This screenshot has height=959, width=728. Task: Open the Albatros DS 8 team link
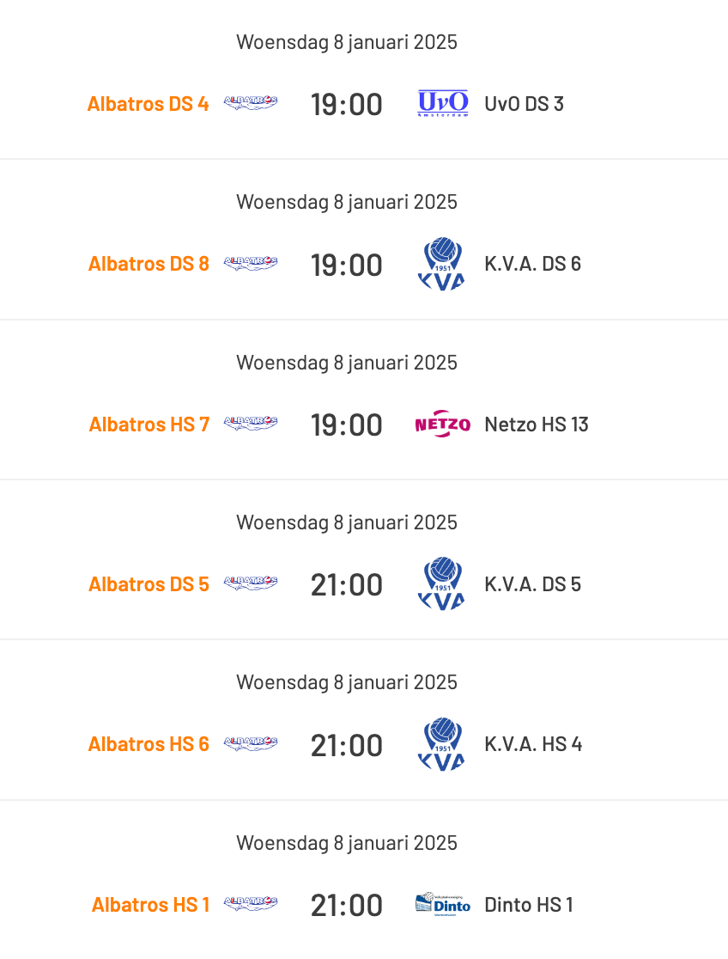pos(149,264)
